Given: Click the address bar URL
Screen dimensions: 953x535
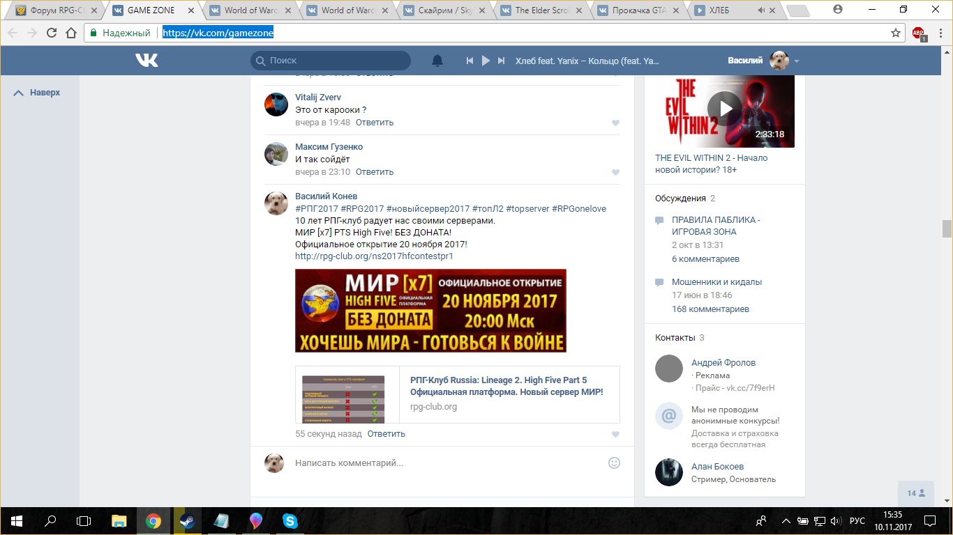Looking at the screenshot, I should click(218, 33).
